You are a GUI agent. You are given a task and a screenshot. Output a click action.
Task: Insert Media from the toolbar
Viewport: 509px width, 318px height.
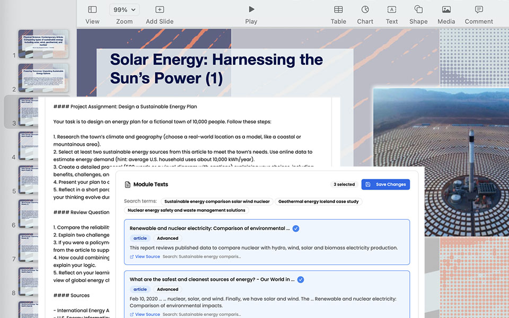click(446, 10)
